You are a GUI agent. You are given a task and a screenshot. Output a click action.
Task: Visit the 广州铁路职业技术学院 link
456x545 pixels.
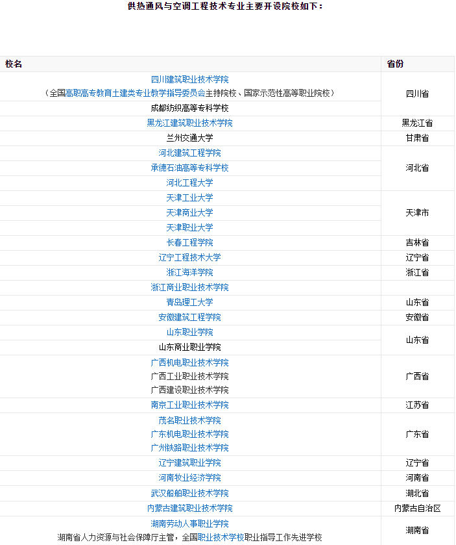point(189,448)
